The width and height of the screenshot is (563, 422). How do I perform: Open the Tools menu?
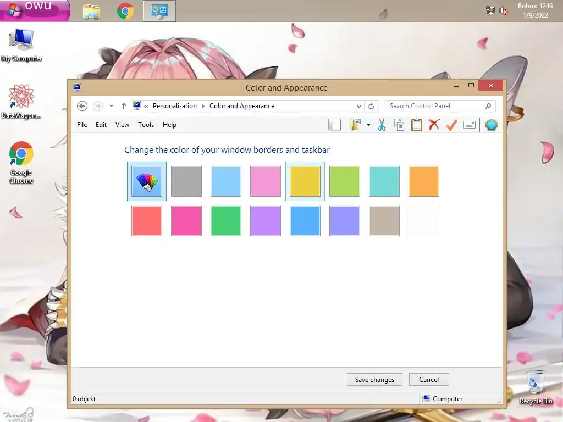click(146, 125)
